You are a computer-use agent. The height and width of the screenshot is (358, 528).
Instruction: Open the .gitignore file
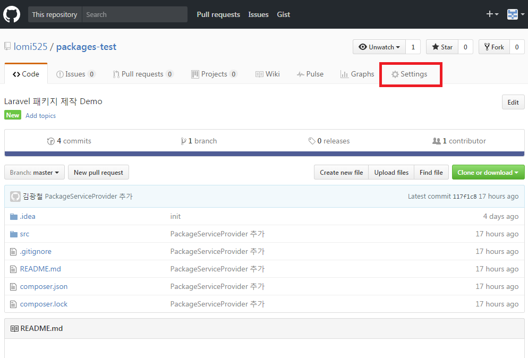coord(36,252)
